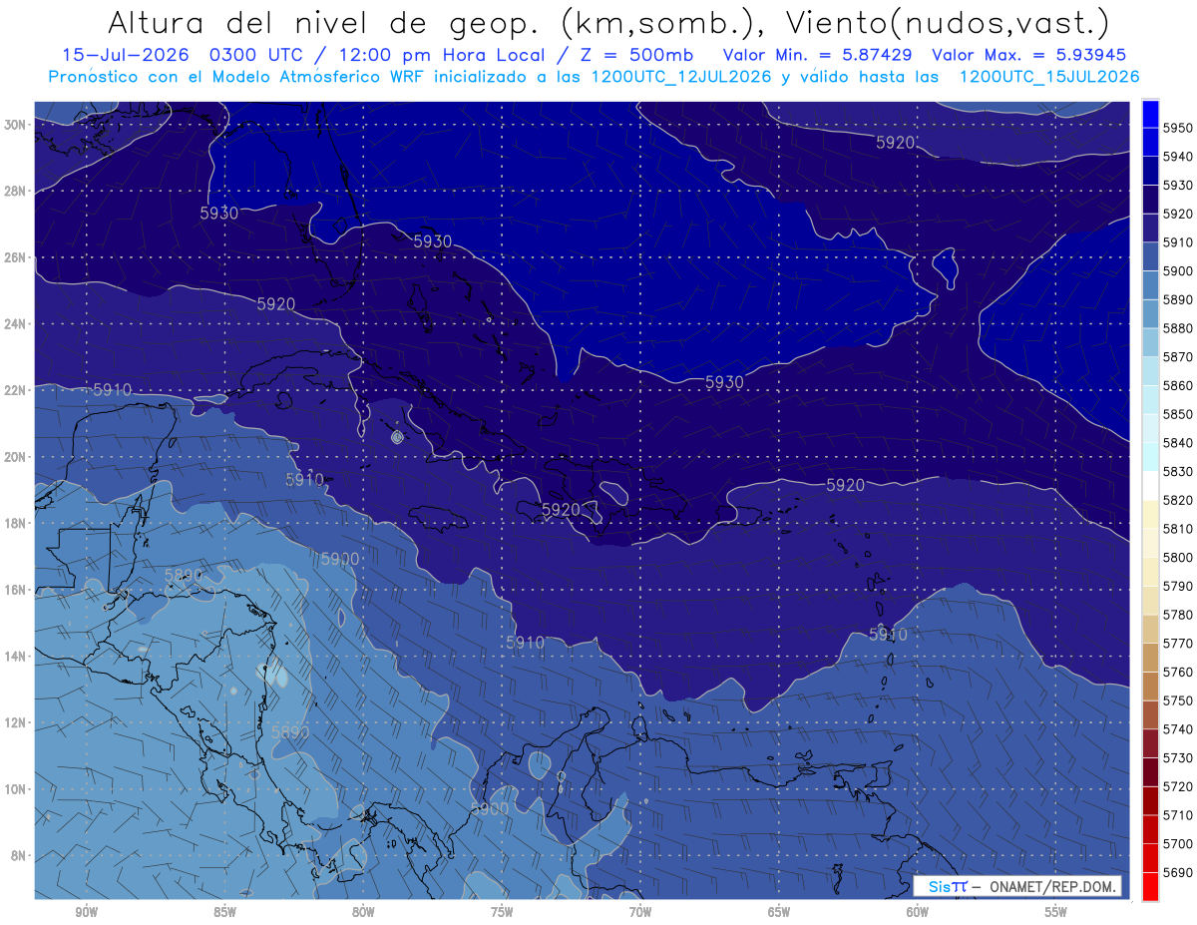Screen dimensions: 1197x925
Task: Click the '5860' colorbar value
Action: pos(1178,385)
